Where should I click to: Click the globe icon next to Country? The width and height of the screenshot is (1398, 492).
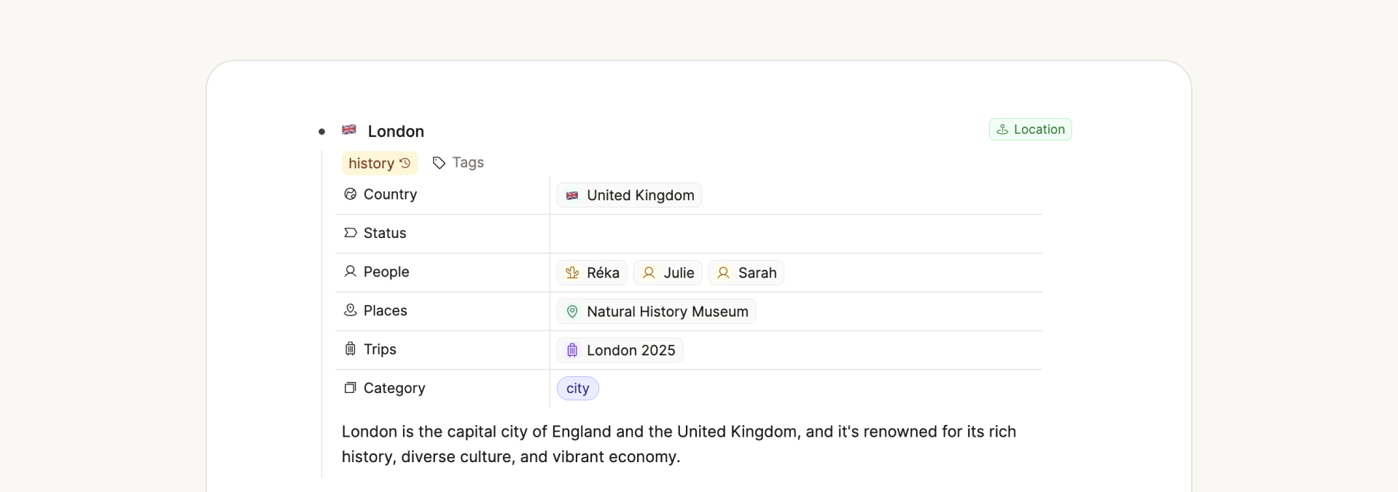(x=351, y=194)
